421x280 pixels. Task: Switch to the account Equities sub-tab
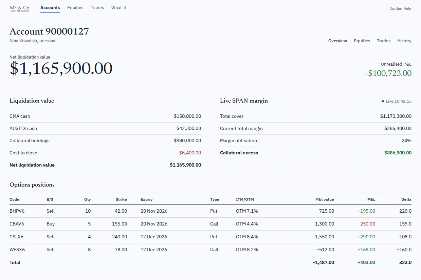point(362,41)
